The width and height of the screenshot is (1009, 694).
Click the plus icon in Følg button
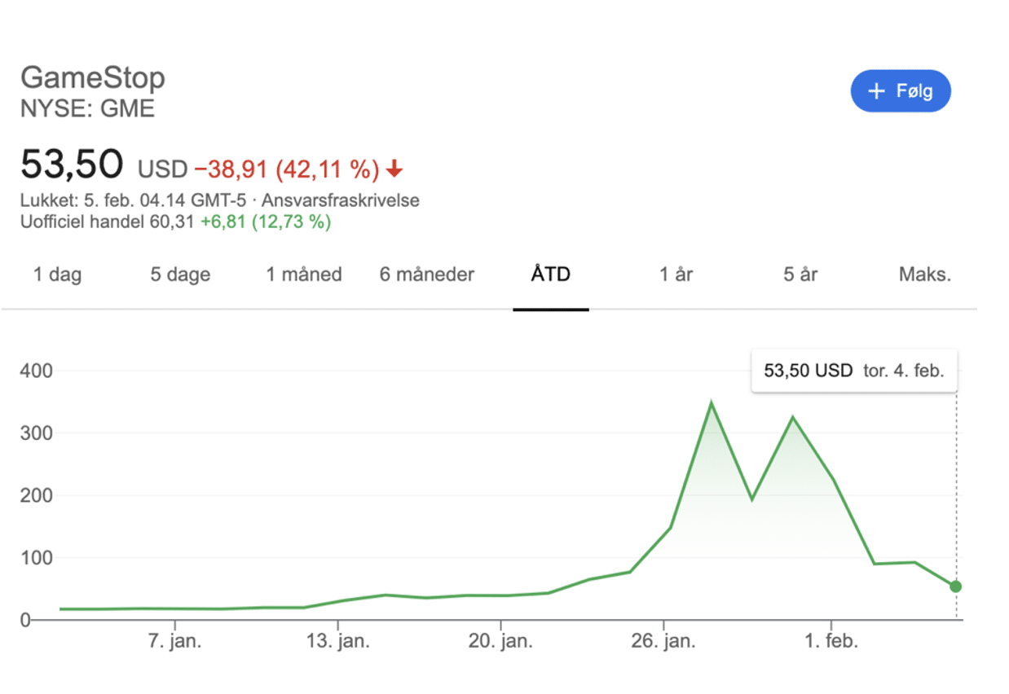tap(876, 90)
